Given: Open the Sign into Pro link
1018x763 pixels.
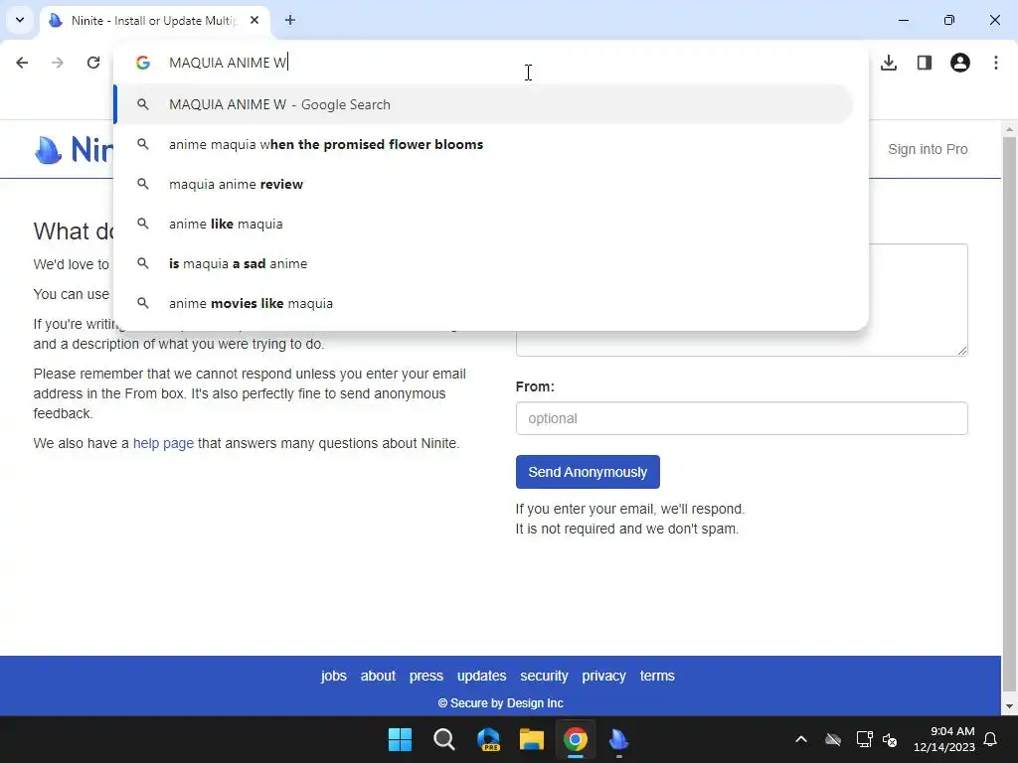Looking at the screenshot, I should point(928,149).
